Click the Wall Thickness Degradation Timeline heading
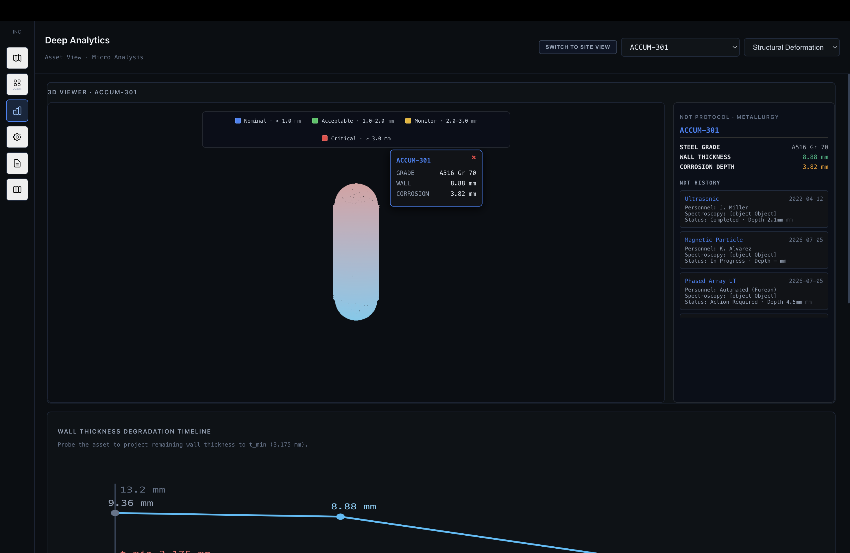Viewport: 850px width, 553px height. point(134,432)
